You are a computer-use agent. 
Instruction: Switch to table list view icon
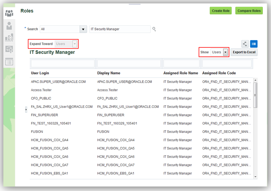coord(254,44)
